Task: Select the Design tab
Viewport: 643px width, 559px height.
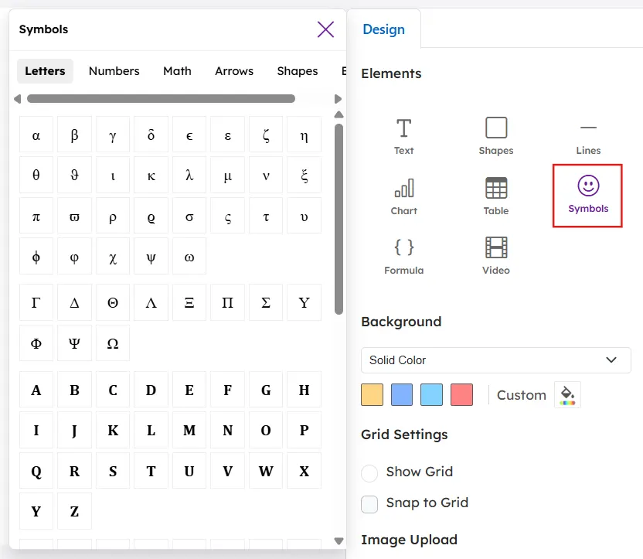Action: 384,29
